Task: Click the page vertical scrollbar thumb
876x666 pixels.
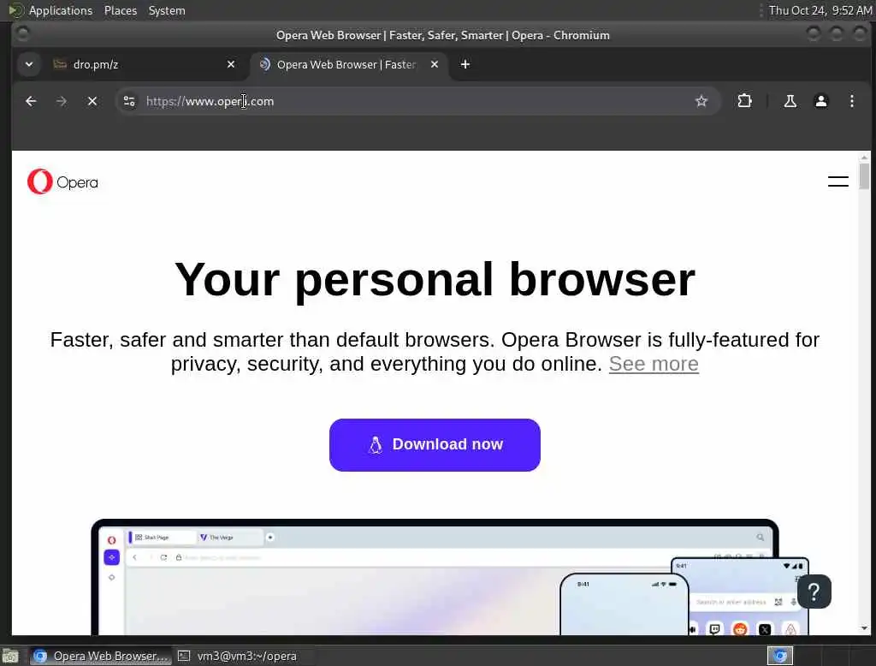Action: pos(864,176)
